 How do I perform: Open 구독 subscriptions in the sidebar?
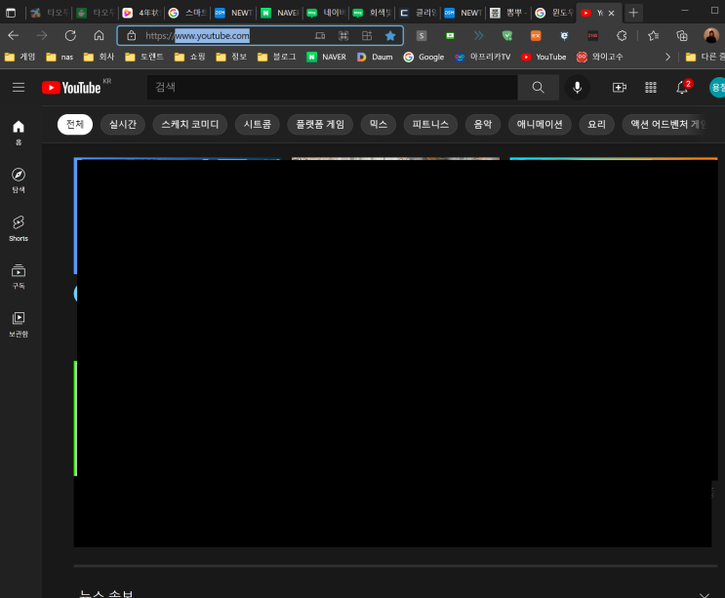pos(19,276)
